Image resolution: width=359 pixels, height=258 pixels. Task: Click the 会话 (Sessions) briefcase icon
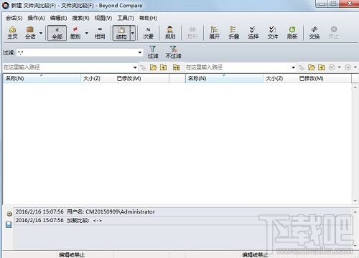tap(30, 33)
